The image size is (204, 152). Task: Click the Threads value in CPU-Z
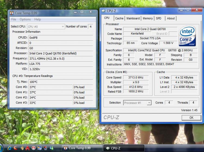click(x=193, y=102)
